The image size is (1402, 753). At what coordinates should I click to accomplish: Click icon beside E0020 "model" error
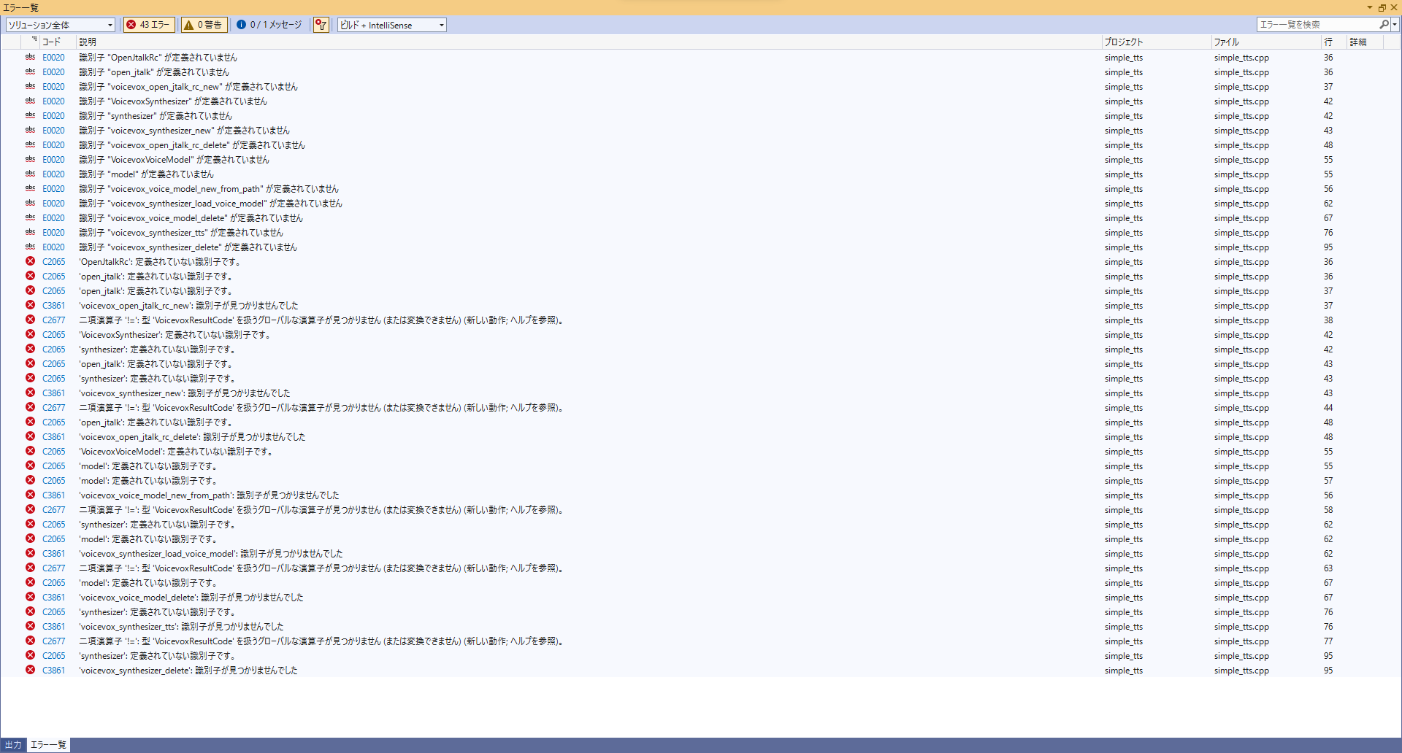coord(30,174)
